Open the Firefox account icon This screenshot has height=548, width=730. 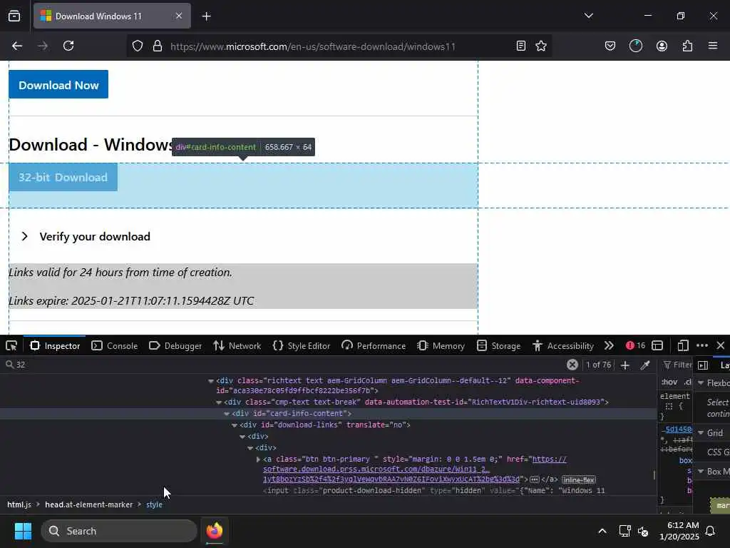[x=662, y=46]
